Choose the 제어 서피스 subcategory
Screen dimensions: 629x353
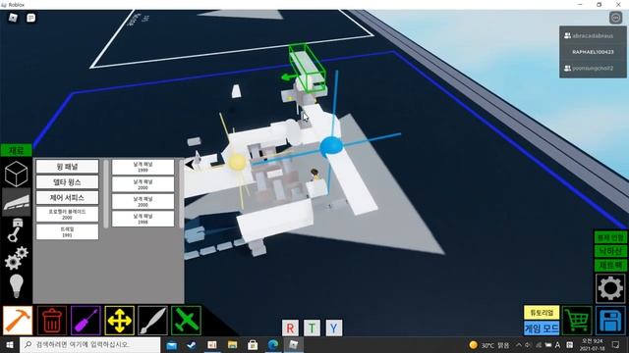67,198
